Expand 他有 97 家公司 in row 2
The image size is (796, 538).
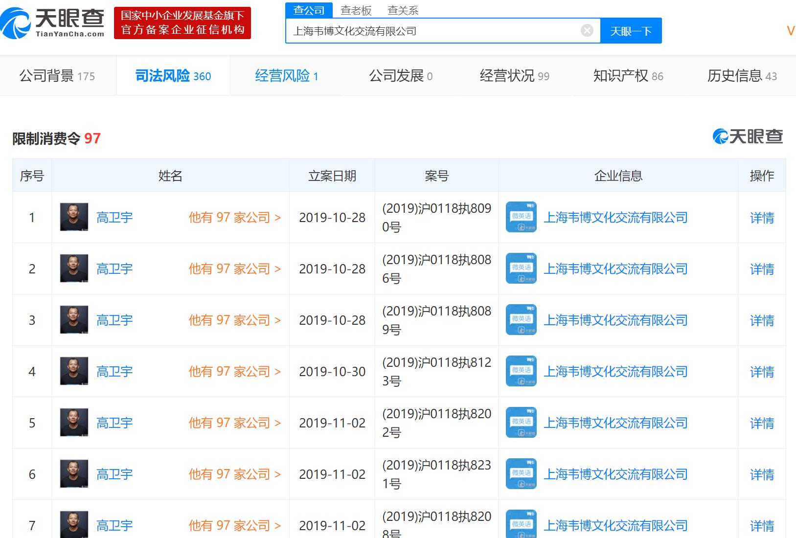tap(235, 269)
